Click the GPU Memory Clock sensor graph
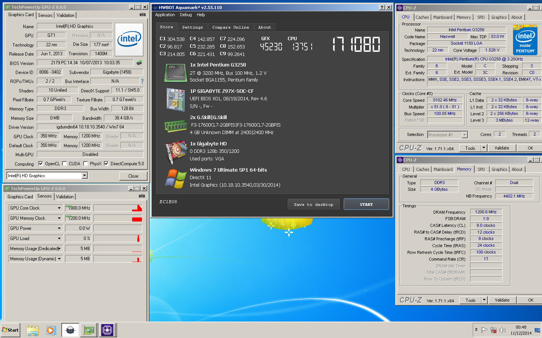542x338 pixels. 118,218
